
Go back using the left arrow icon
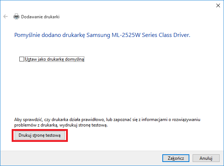pyautogui.click(x=5, y=16)
